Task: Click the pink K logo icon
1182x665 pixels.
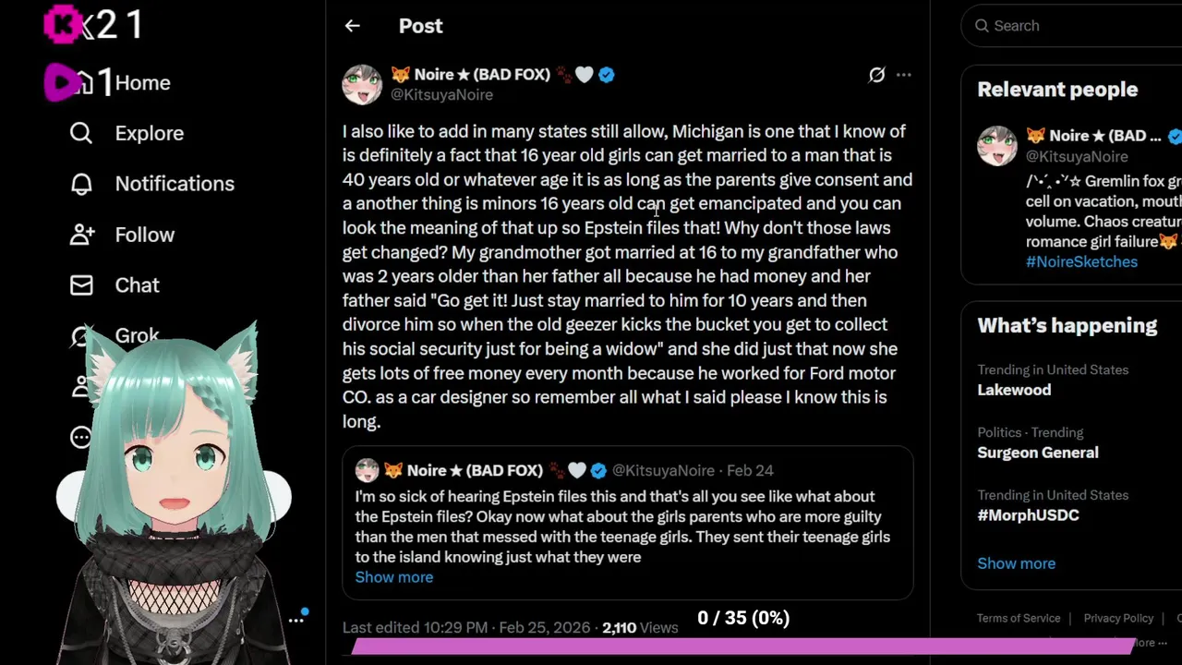Action: tap(63, 25)
